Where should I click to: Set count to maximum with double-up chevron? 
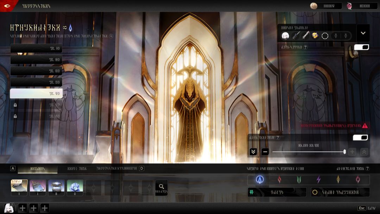(364, 152)
